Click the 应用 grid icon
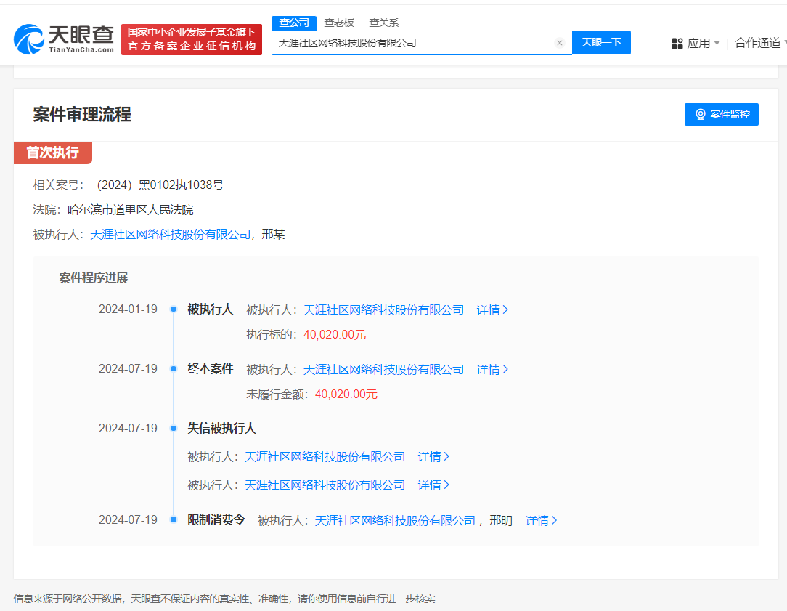The image size is (787, 611). click(677, 44)
